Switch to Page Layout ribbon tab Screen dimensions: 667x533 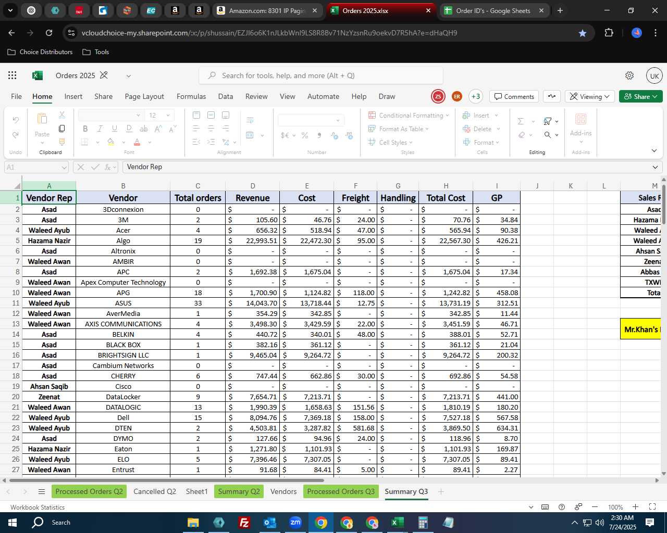coord(144,96)
